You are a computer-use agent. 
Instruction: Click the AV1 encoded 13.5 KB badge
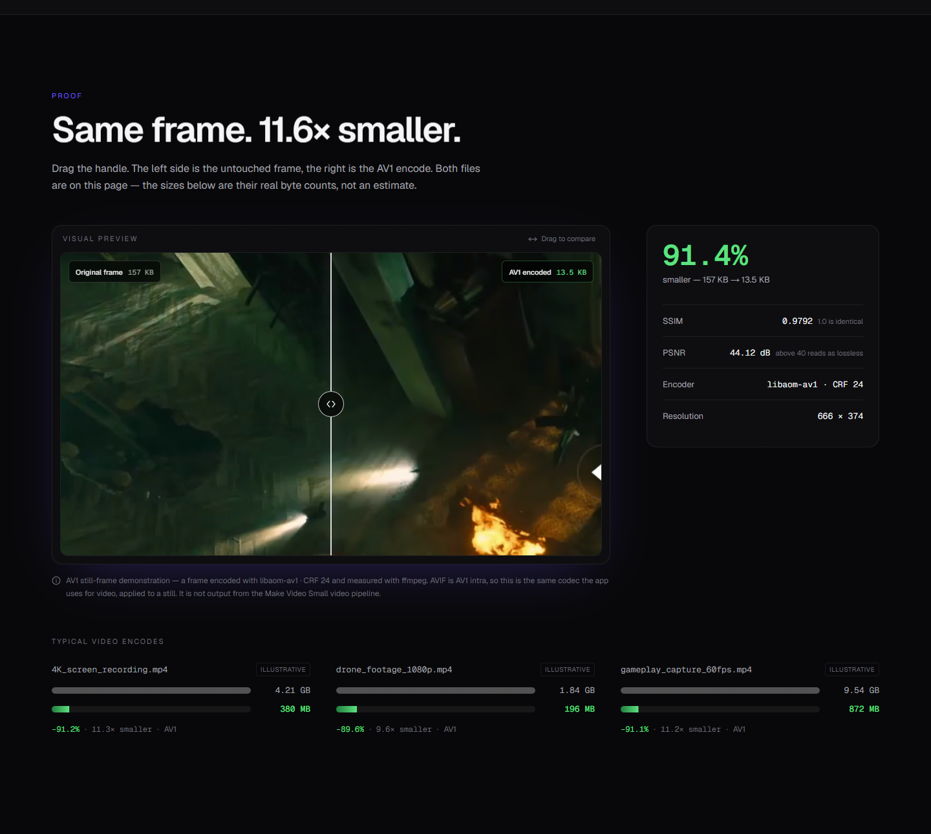[548, 272]
